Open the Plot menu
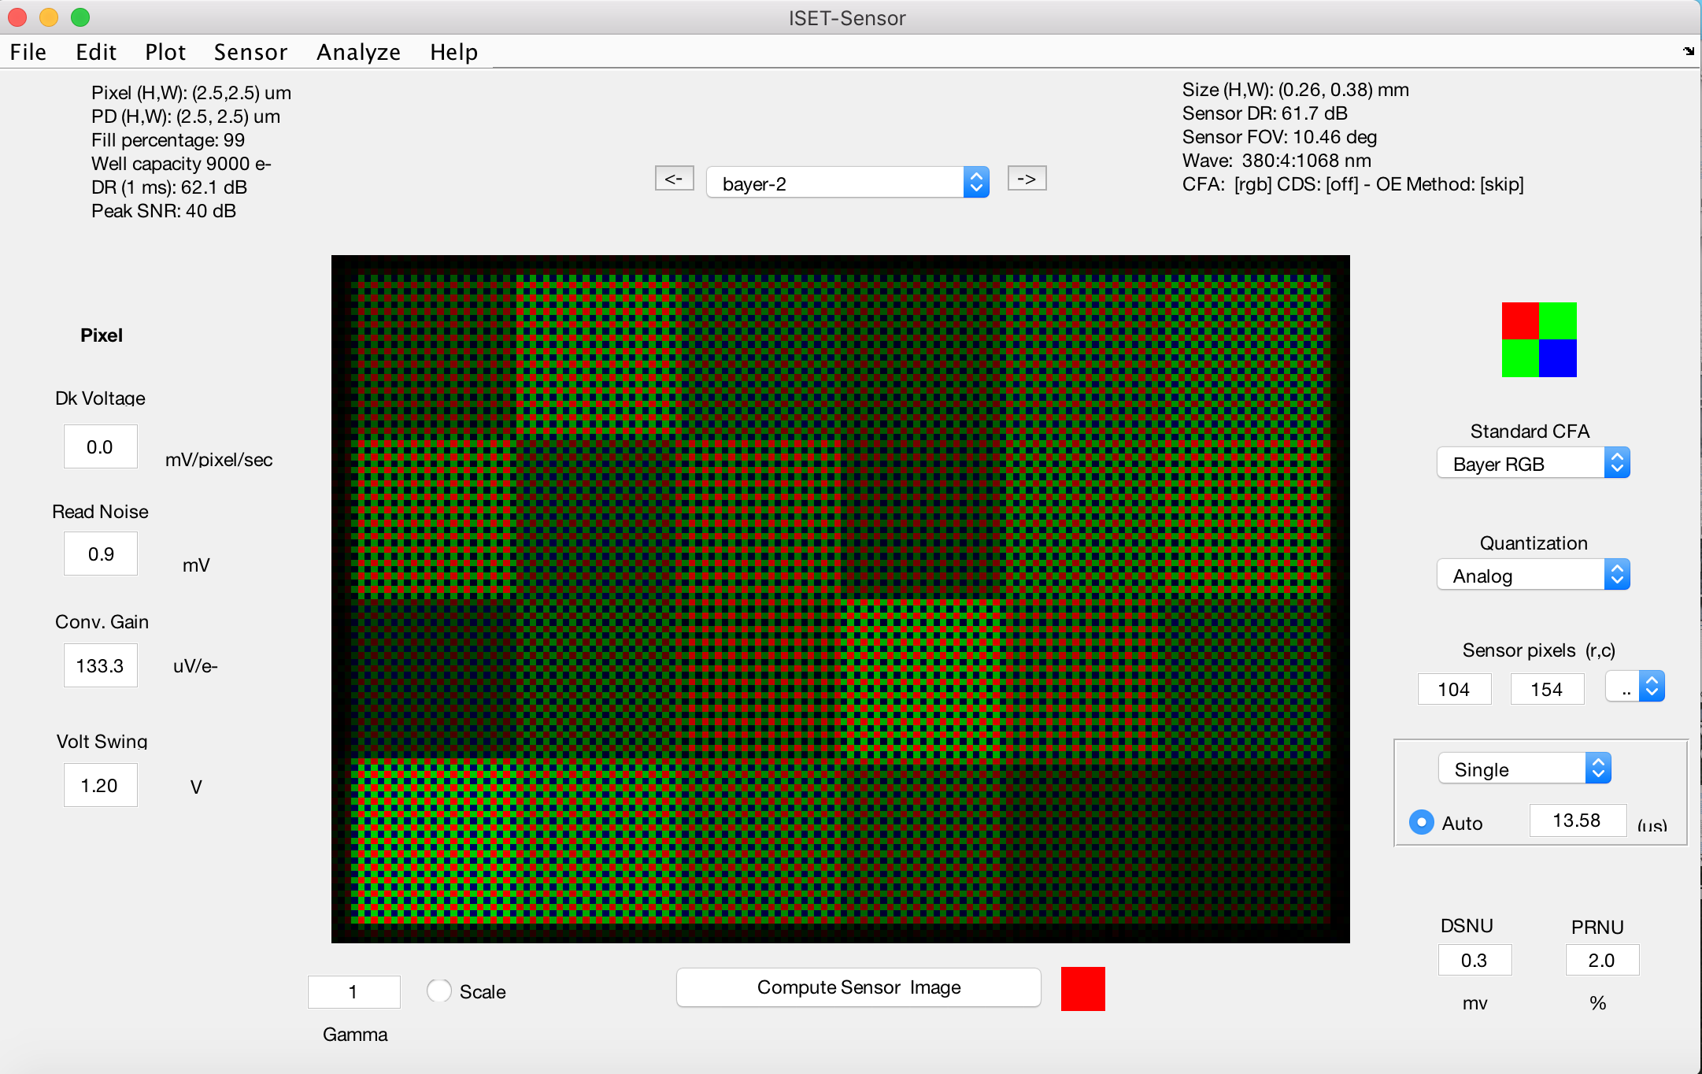Screen dimensions: 1702x1074 [x=165, y=52]
